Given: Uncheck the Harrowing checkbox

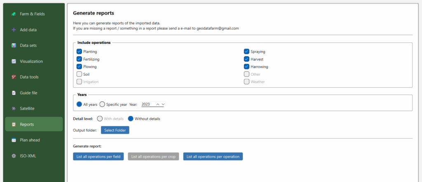Looking at the screenshot, I should pos(246,66).
